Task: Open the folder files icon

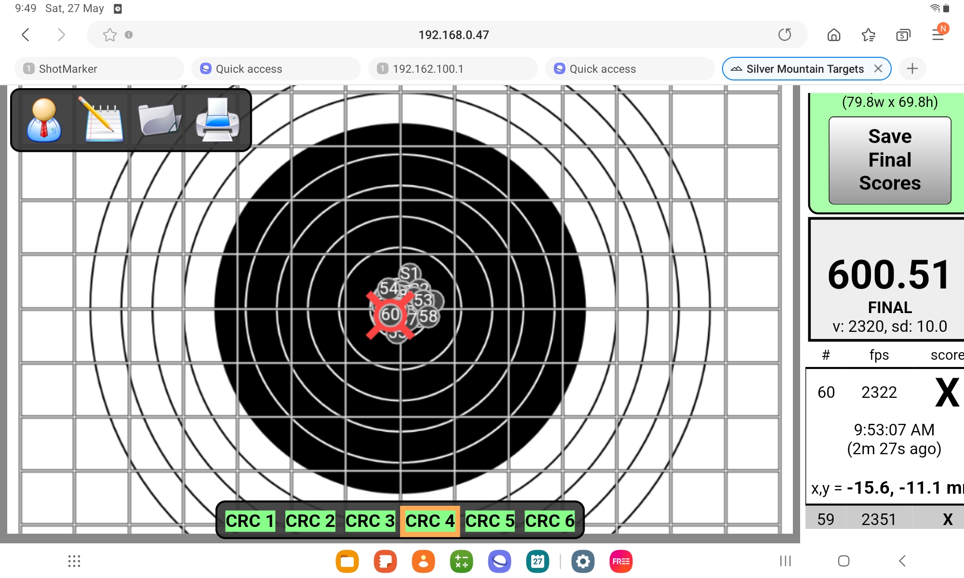Action: pos(160,120)
